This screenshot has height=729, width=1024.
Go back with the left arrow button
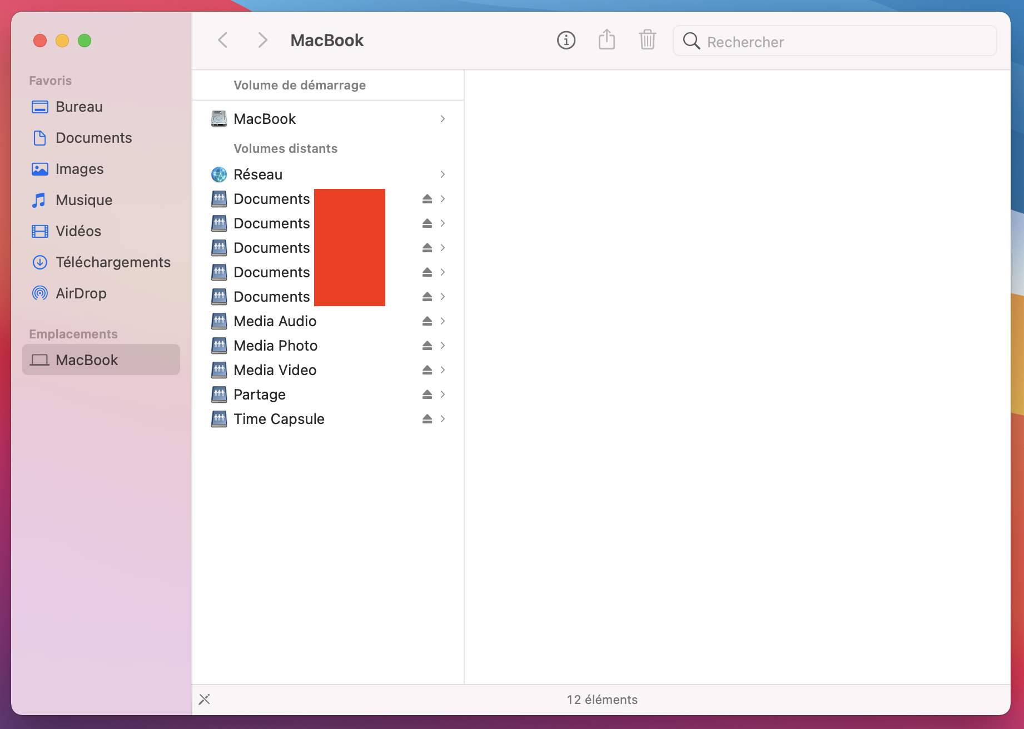point(223,41)
